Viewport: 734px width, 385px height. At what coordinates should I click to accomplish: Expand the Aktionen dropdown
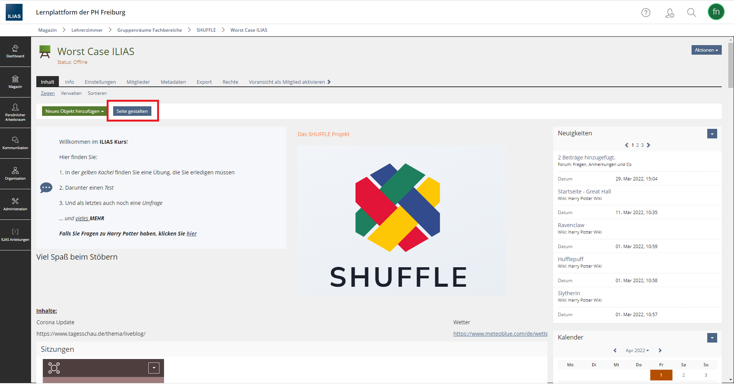pos(706,50)
